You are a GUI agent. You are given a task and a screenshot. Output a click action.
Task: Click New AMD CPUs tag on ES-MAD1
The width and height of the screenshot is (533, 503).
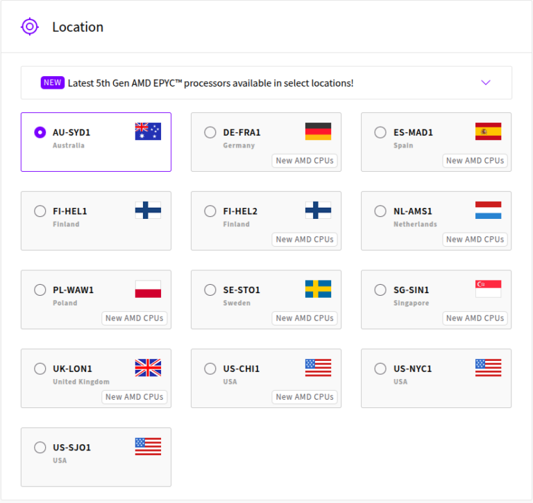coord(475,161)
